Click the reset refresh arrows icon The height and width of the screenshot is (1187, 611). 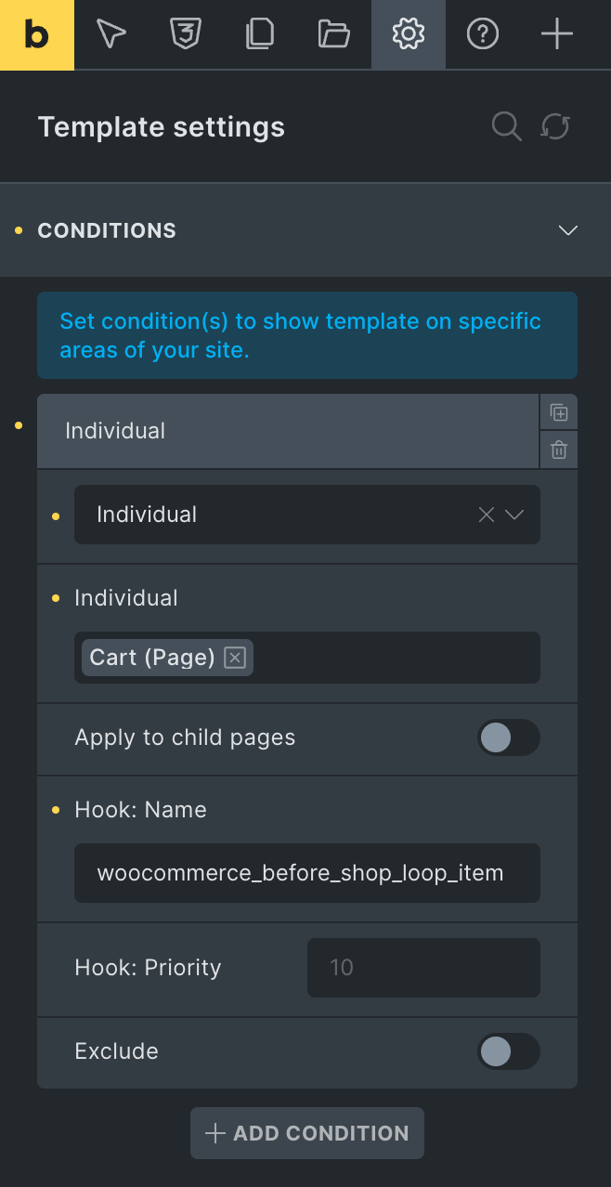coord(555,126)
